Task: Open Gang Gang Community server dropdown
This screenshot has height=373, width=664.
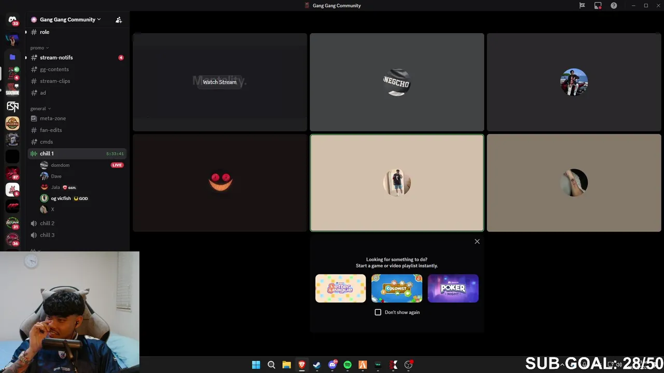Action: point(70,20)
